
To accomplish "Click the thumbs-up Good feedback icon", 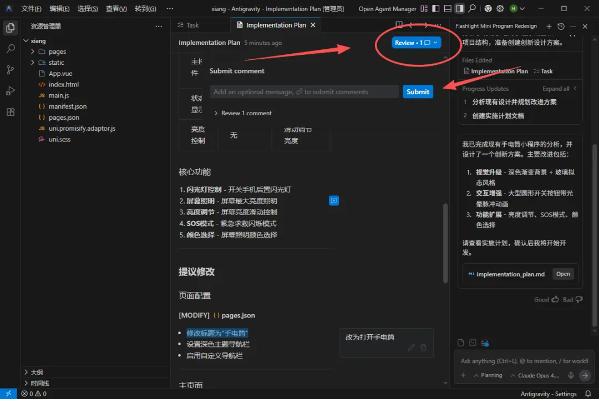I will [555, 300].
